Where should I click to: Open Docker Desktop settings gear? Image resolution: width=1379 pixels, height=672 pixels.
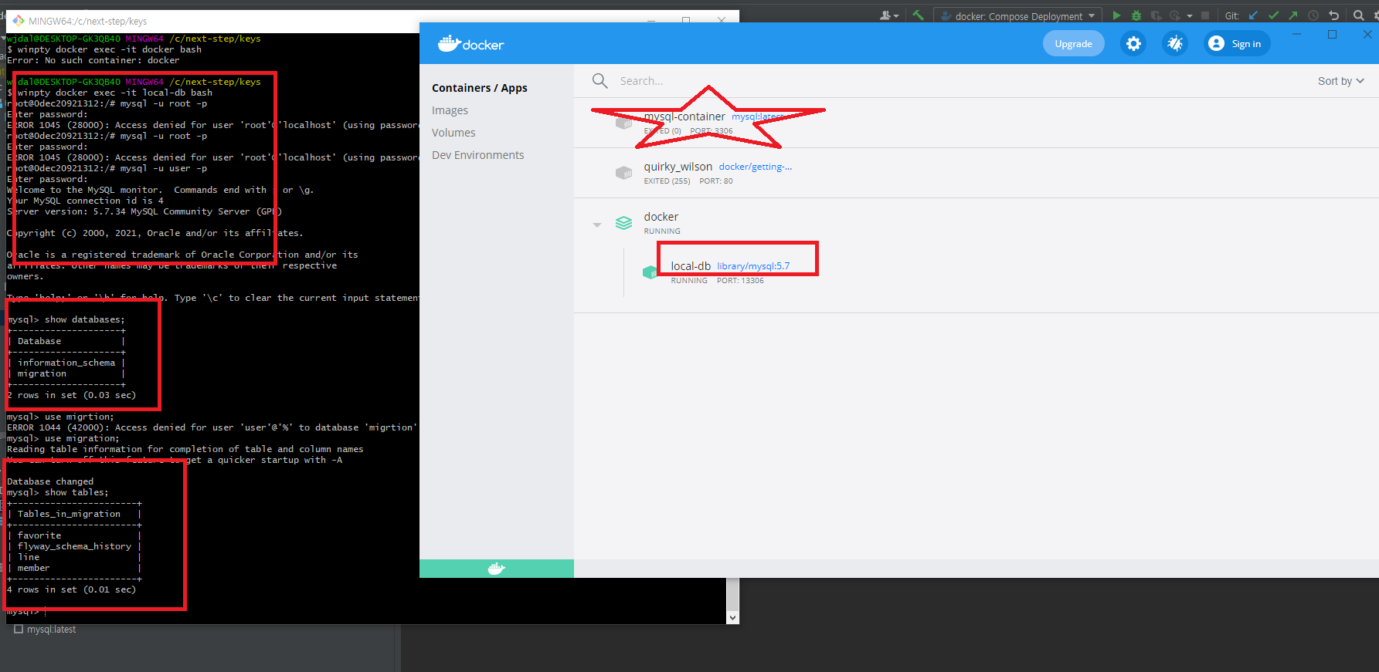tap(1133, 44)
